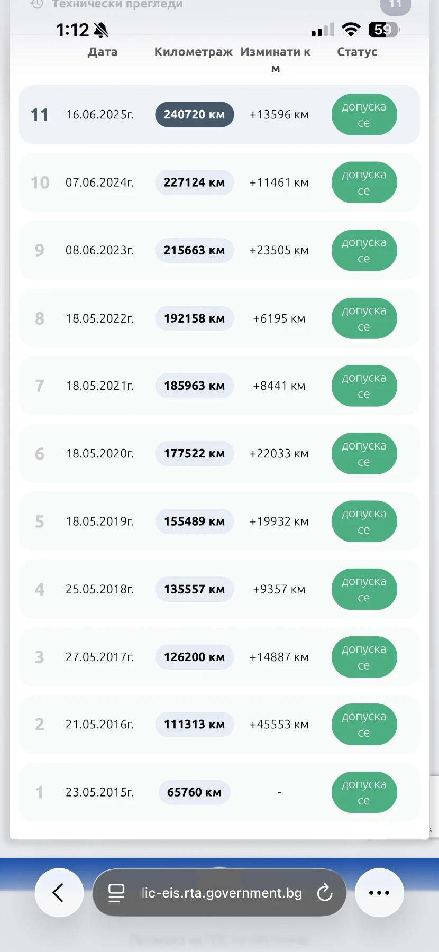Tap the address bar URL rta.government.bg
Screen dimensions: 439x952
point(222,893)
